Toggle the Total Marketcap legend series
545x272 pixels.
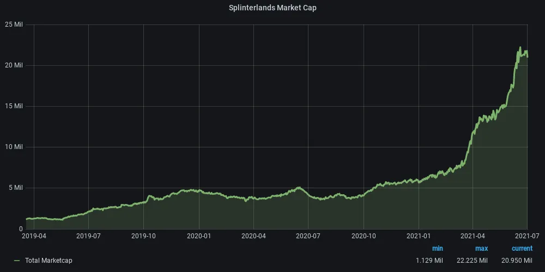point(49,261)
